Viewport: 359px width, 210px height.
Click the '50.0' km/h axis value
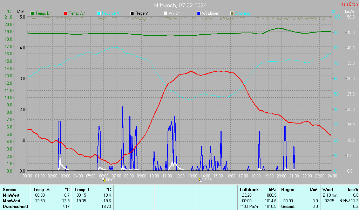351,17
